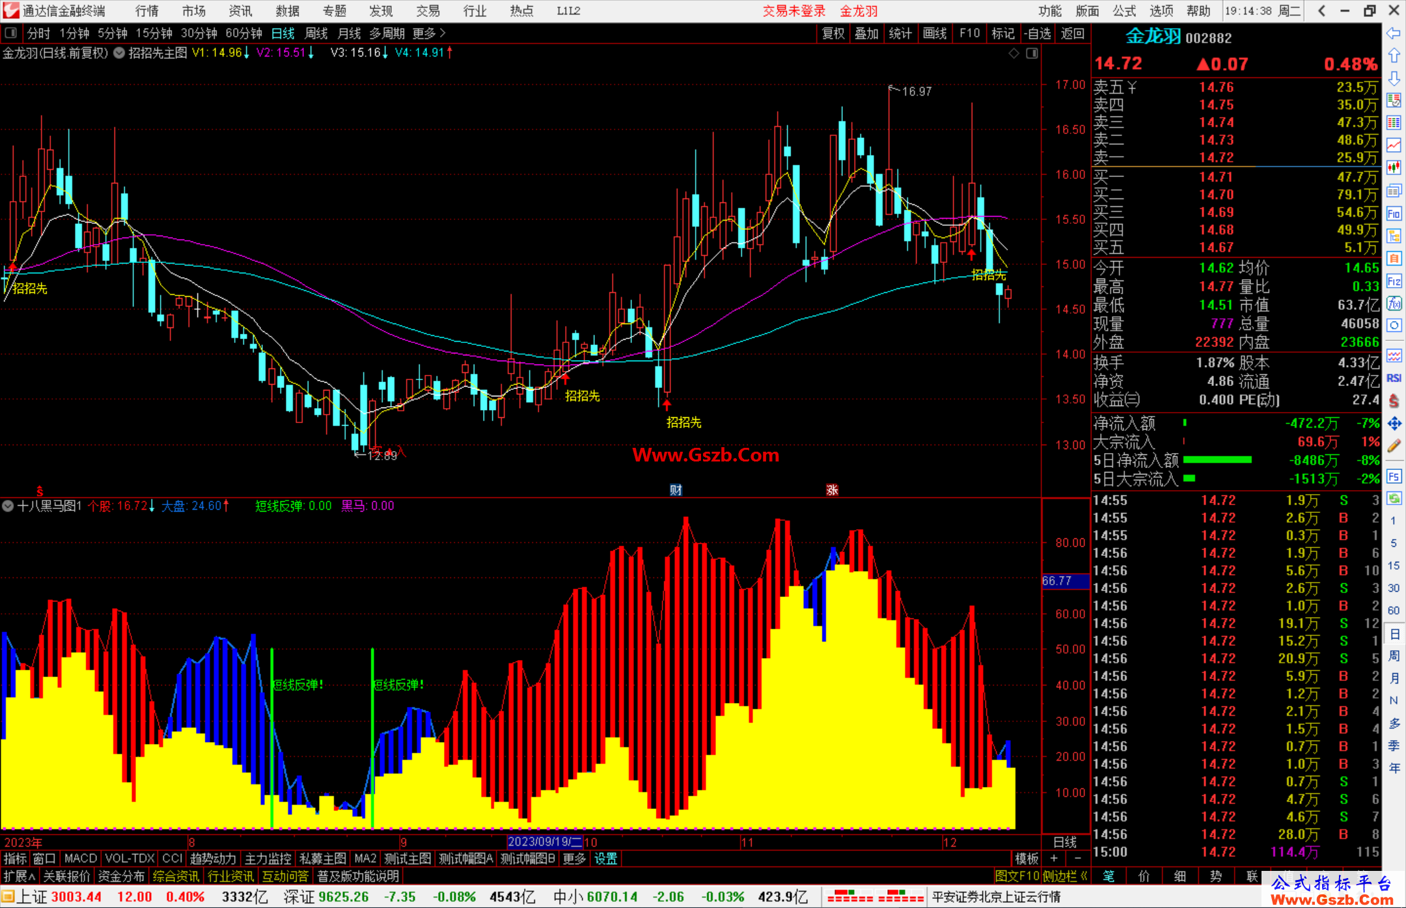This screenshot has width=1406, height=908.
Task: Click the diamond icon at chart top right
Action: tap(1013, 53)
